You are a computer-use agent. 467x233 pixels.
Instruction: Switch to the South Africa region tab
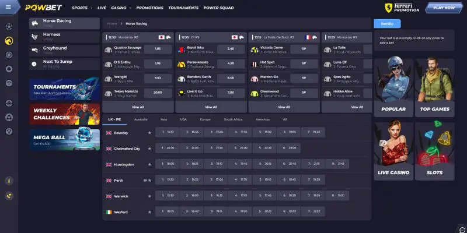(233, 119)
